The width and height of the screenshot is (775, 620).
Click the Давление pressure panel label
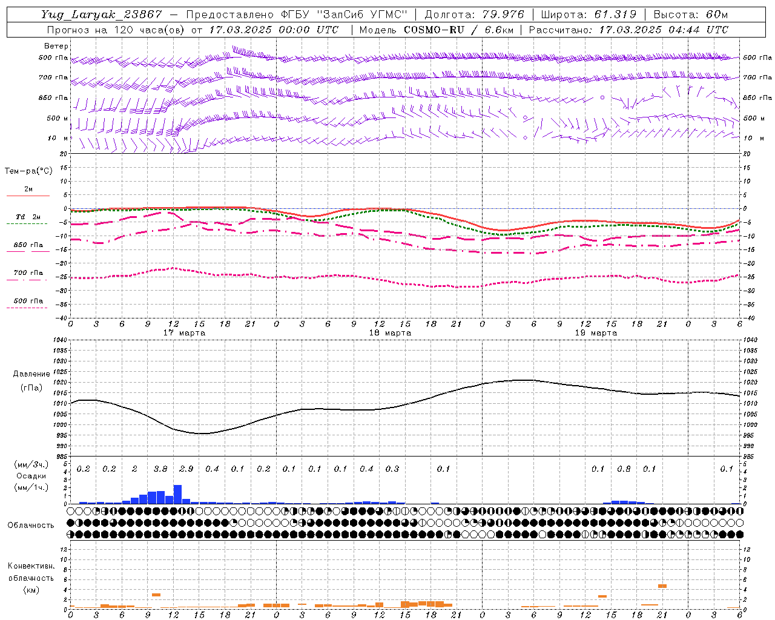(x=31, y=374)
